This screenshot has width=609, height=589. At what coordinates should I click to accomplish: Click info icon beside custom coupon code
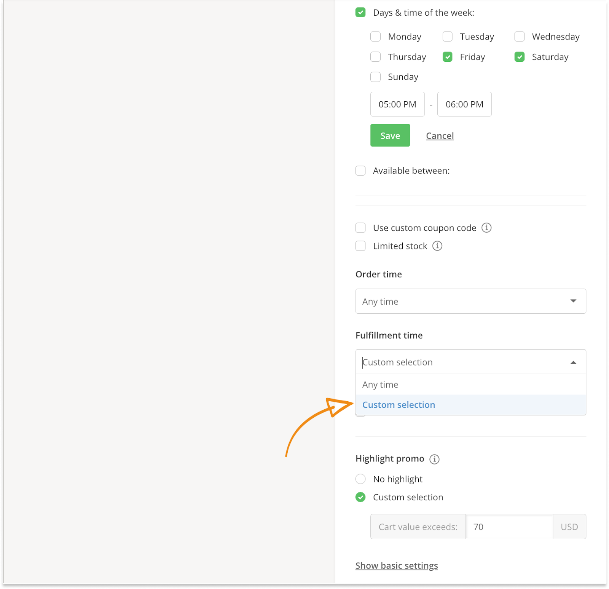(x=486, y=228)
